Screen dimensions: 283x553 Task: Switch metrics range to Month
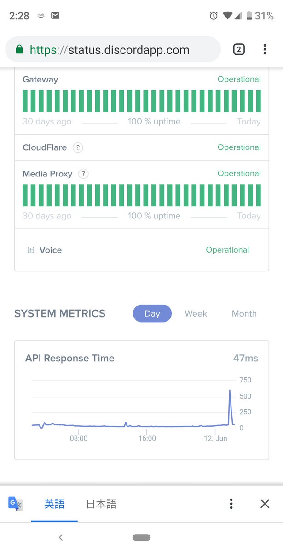click(x=244, y=313)
